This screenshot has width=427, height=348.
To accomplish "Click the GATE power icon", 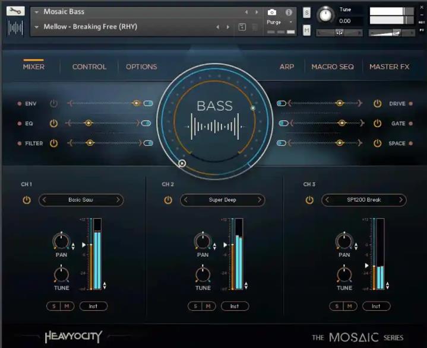I will point(377,123).
